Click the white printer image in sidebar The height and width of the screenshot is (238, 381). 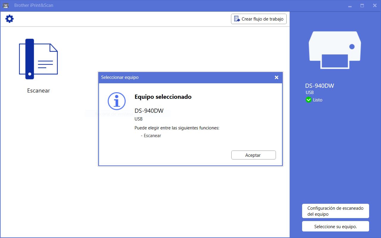point(335,50)
